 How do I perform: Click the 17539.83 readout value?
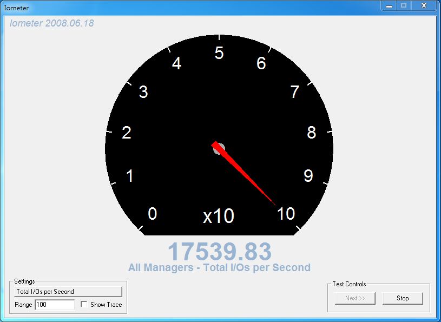tap(219, 252)
